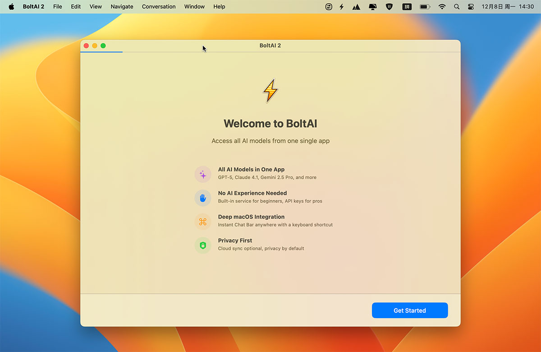Click the blue hand No AI Experience icon
This screenshot has height=352, width=541.
coord(203,198)
